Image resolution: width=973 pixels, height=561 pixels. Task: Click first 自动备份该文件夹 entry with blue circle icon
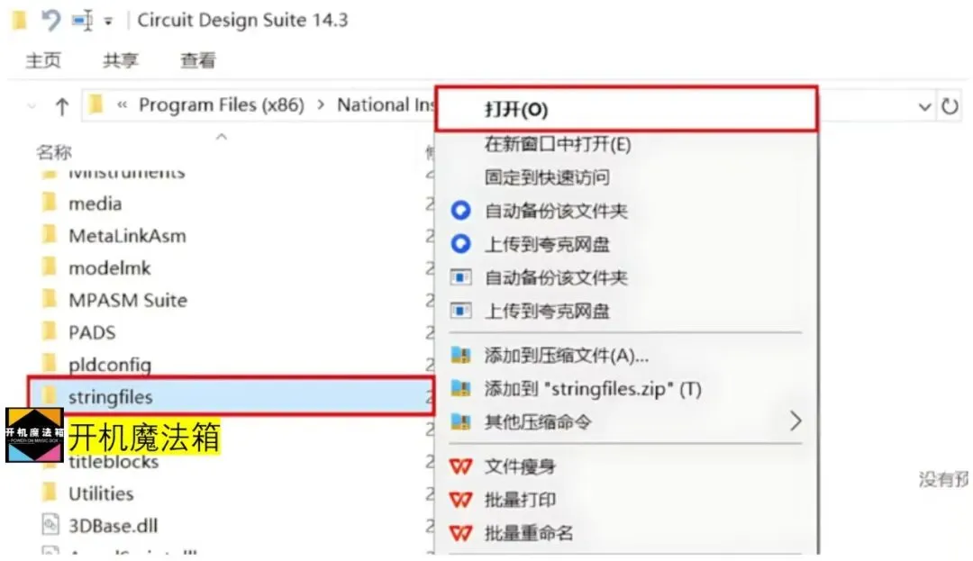tap(626, 211)
